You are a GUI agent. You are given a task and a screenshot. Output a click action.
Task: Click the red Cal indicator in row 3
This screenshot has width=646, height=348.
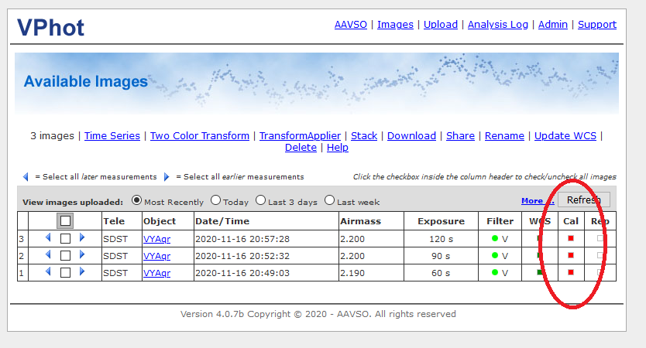(x=571, y=238)
